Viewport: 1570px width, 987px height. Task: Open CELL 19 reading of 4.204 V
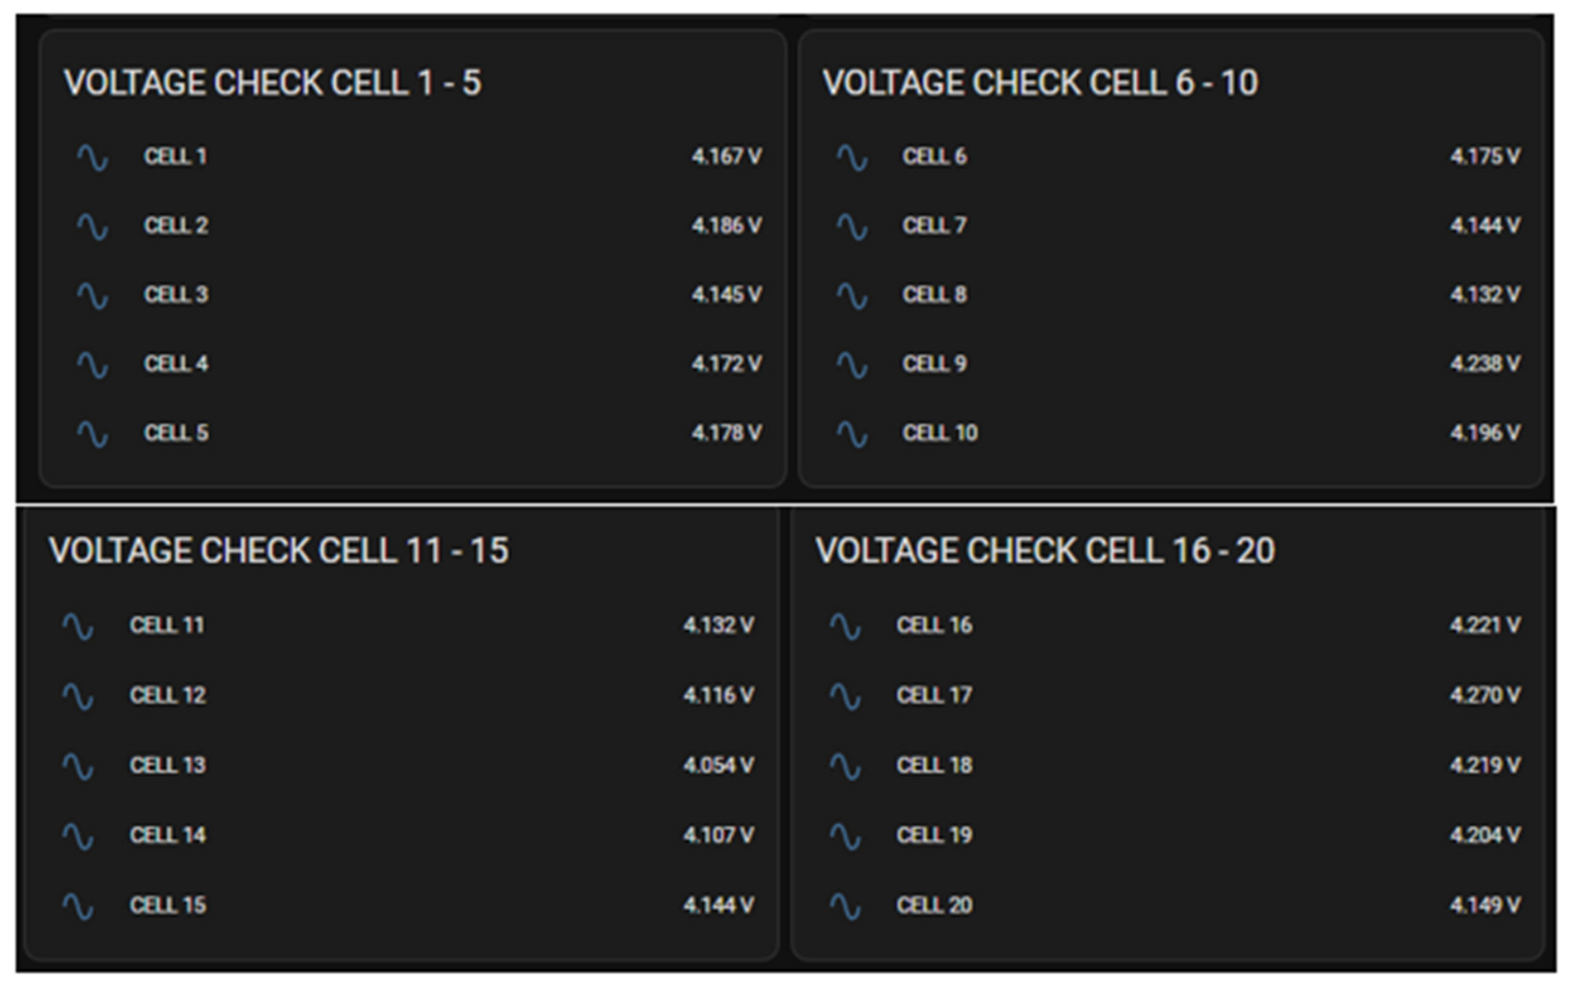(x=1485, y=835)
